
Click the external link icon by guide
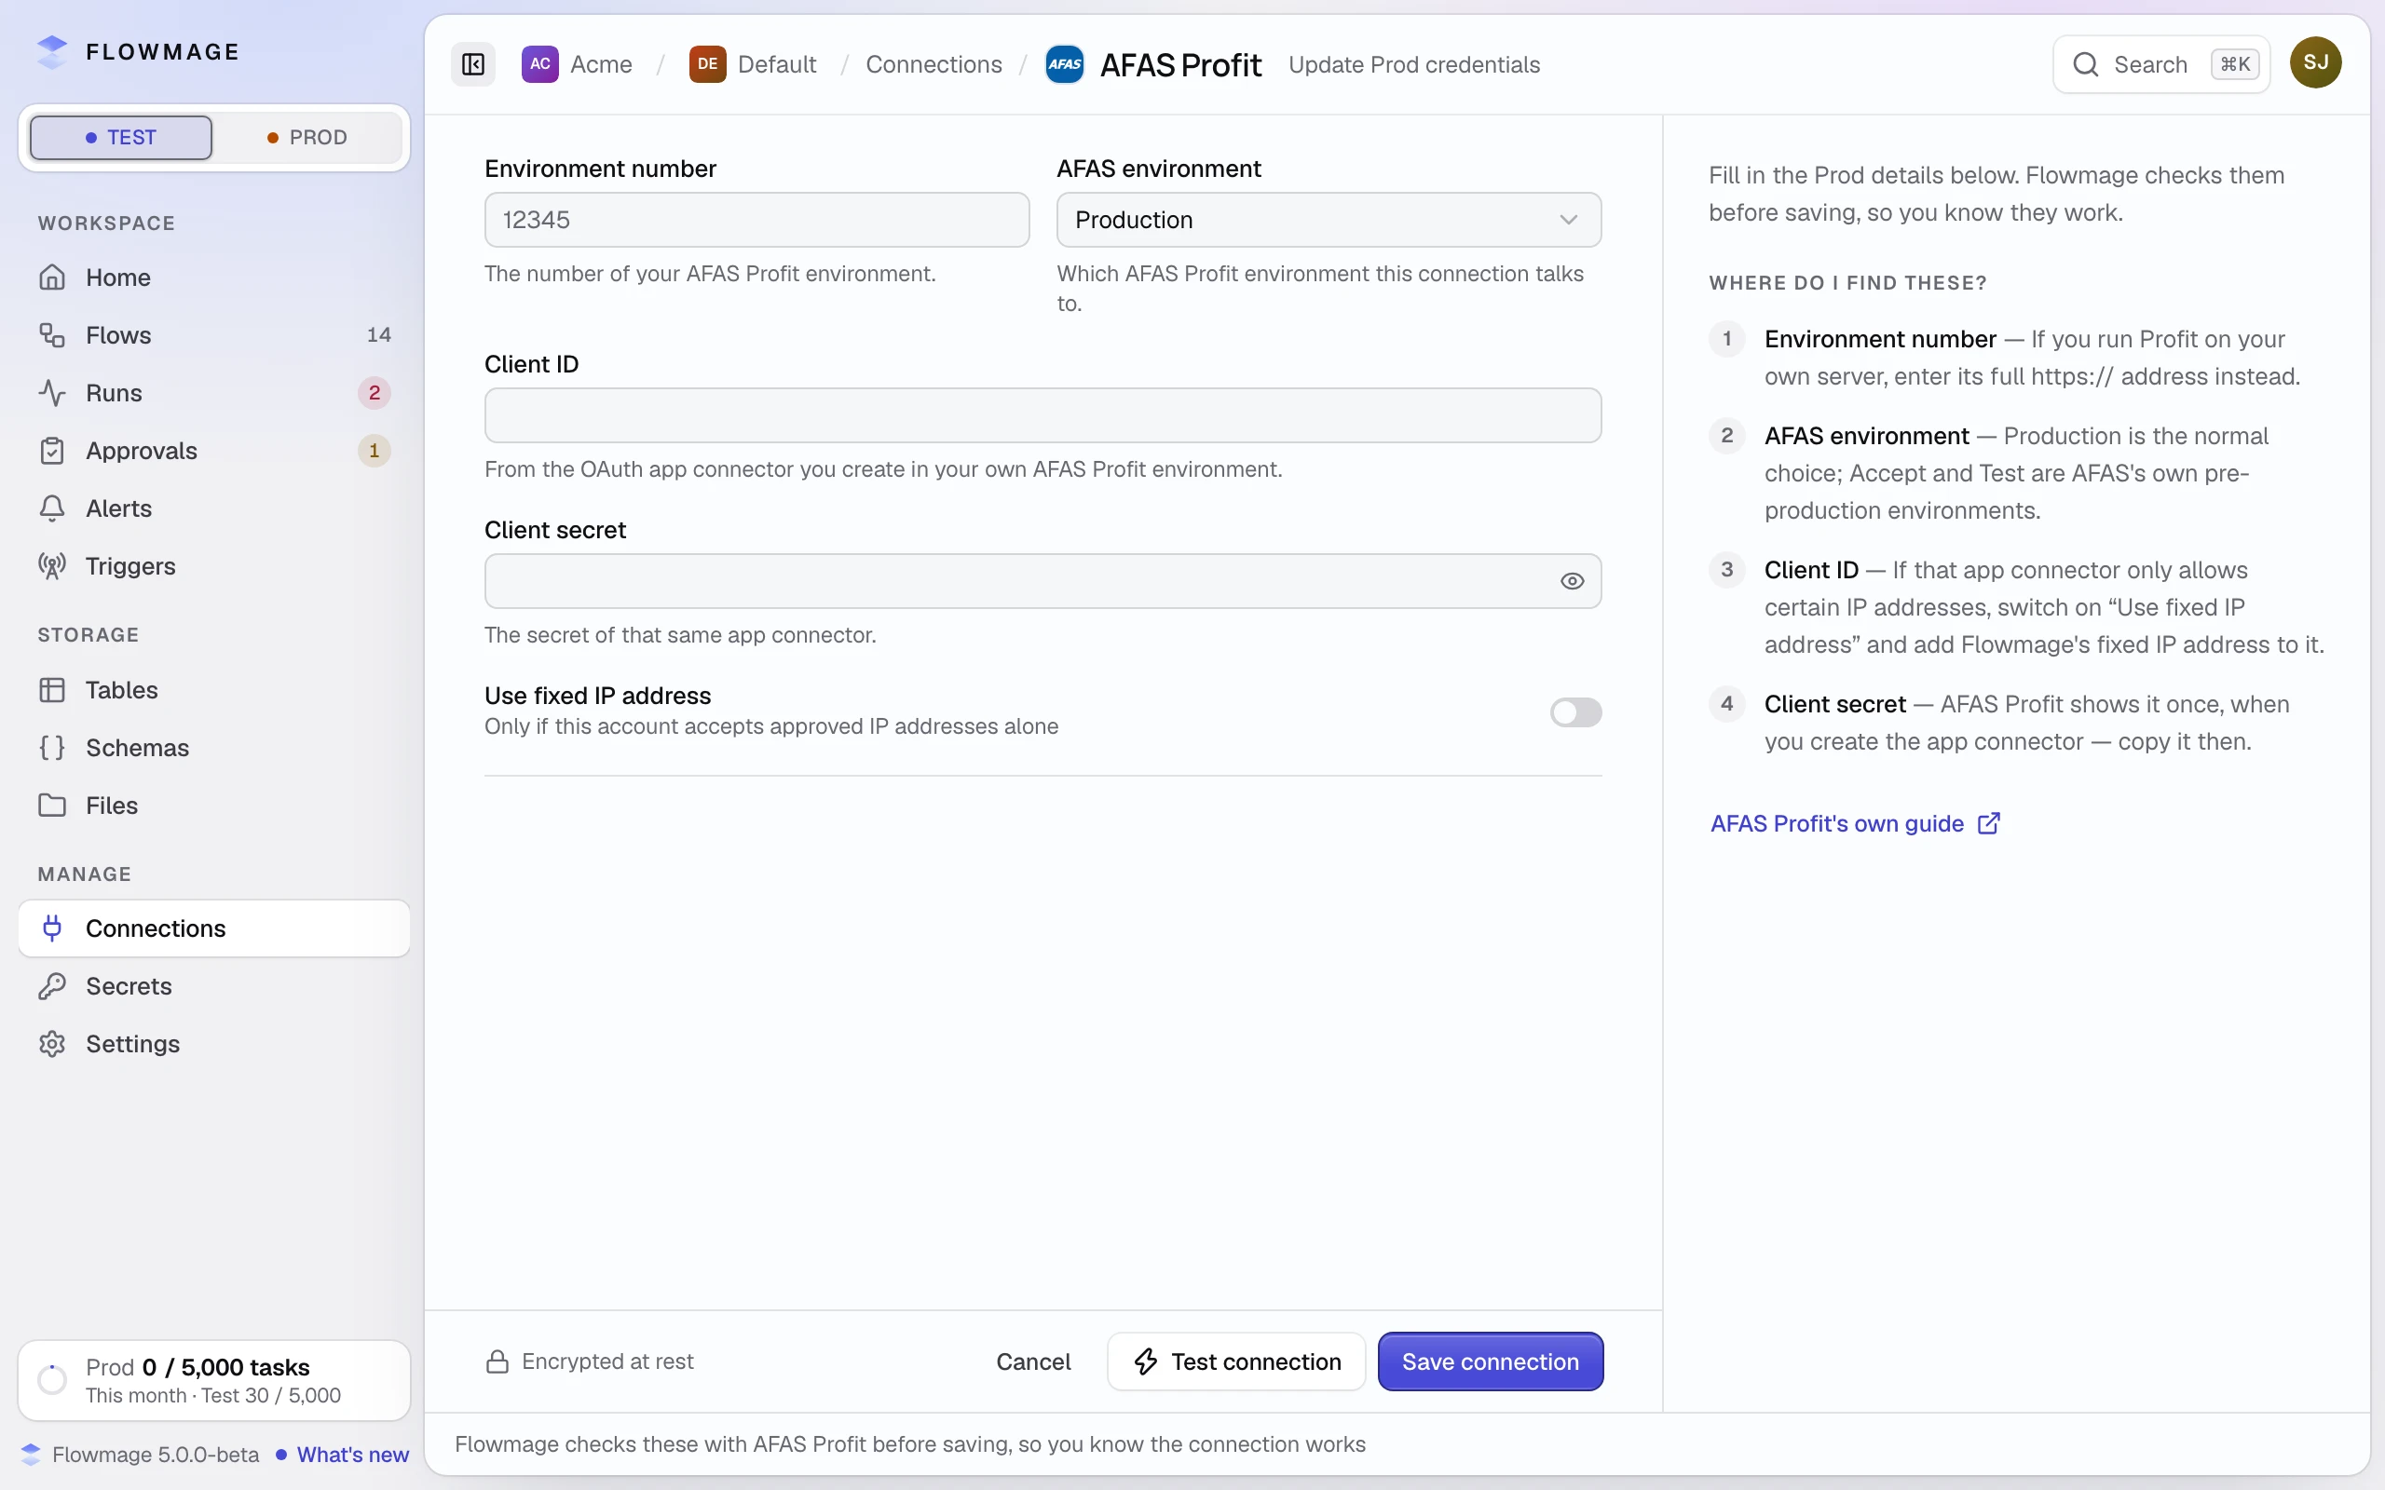pyautogui.click(x=1989, y=823)
